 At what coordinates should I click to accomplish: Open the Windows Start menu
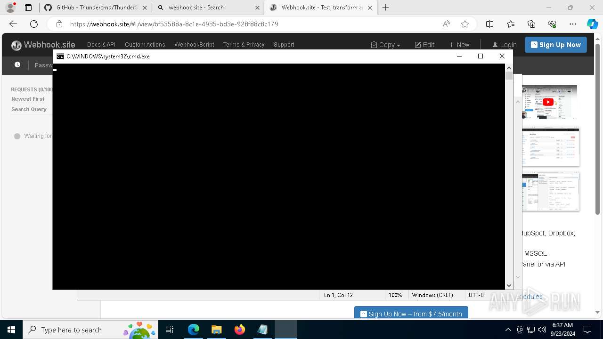click(11, 330)
